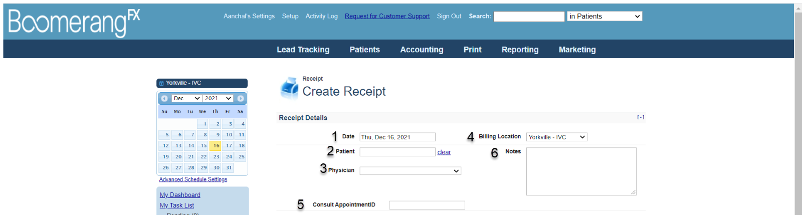This screenshot has width=802, height=215.
Task: Open Advanced Schedule Settings link
Action: 193,179
